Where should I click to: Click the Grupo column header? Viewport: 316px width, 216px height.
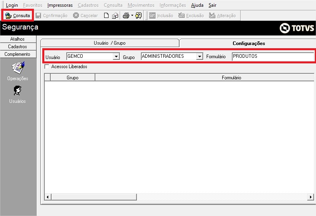tap(73, 78)
